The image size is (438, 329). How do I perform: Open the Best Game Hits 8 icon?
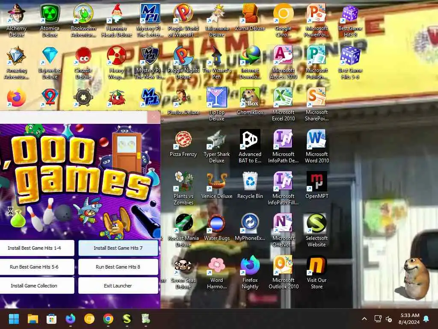[x=350, y=20]
